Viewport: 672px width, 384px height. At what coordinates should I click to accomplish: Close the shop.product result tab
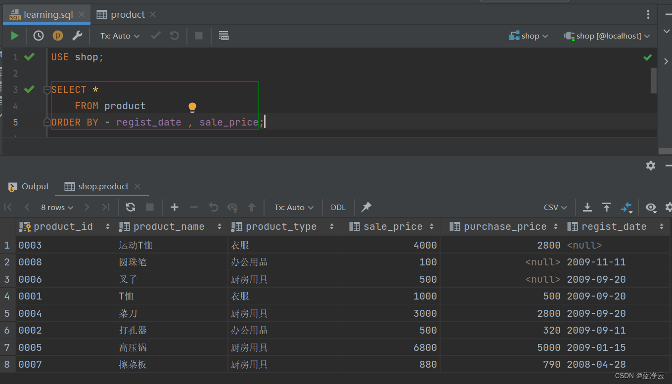[137, 186]
